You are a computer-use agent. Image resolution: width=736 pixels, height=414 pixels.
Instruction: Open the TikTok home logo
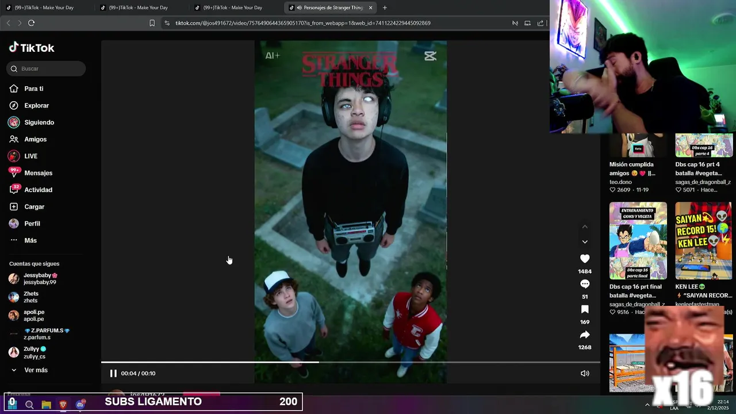click(32, 48)
